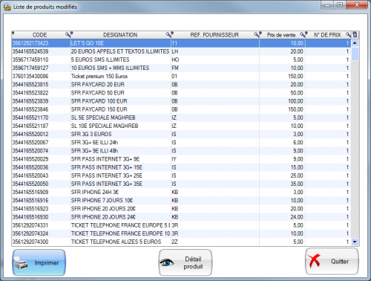Sort by REF. FOURNISSEUR column header

coord(214,35)
